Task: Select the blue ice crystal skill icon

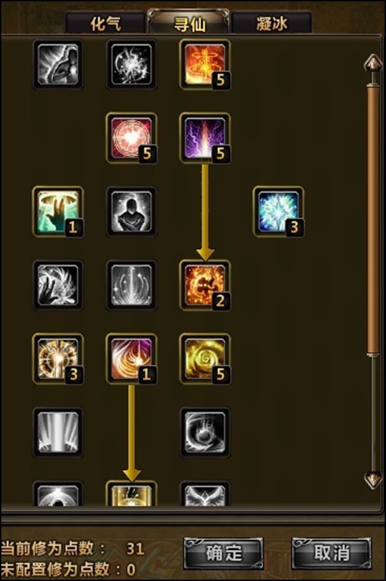Action: point(278,212)
